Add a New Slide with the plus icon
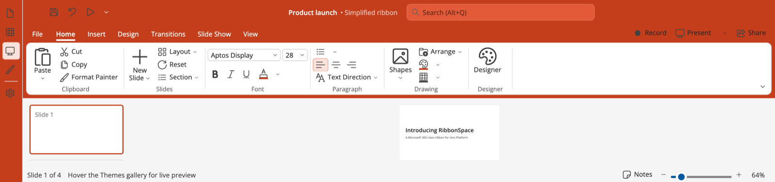This screenshot has width=775, height=182. (139, 56)
